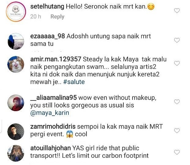Open the #salute hashtag
Image resolution: width=190 pixels, height=165 pixels.
pyautogui.click(x=74, y=82)
